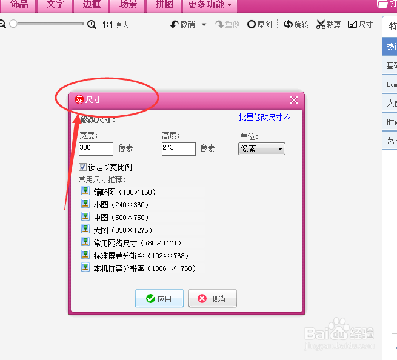397x360 pixels.
Task: Click the width (宽度) input field
Action: pos(96,149)
